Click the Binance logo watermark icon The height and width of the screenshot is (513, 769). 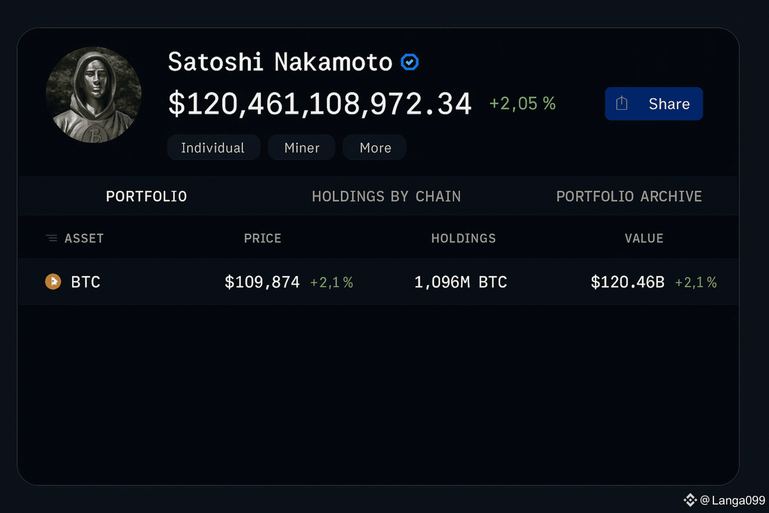pyautogui.click(x=690, y=500)
